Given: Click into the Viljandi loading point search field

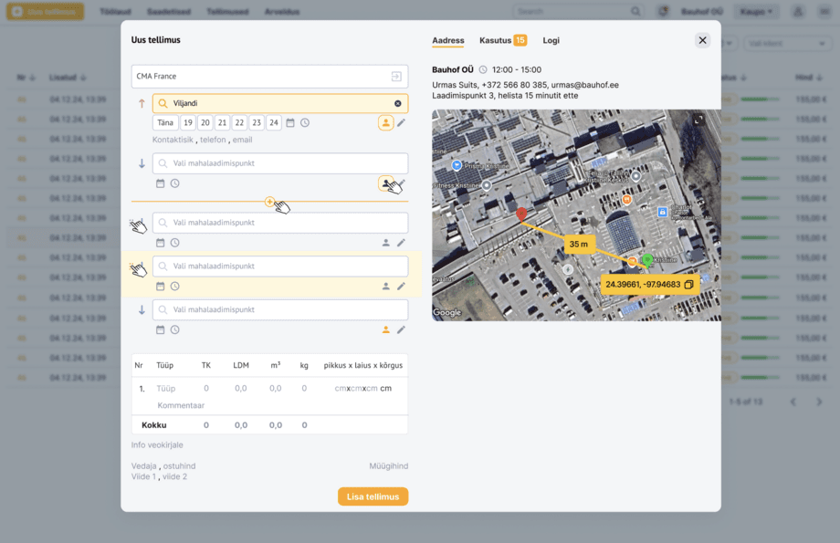Looking at the screenshot, I should tap(280, 103).
